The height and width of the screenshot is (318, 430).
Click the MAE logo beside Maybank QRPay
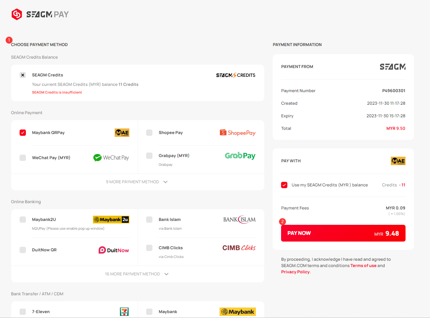[122, 133]
